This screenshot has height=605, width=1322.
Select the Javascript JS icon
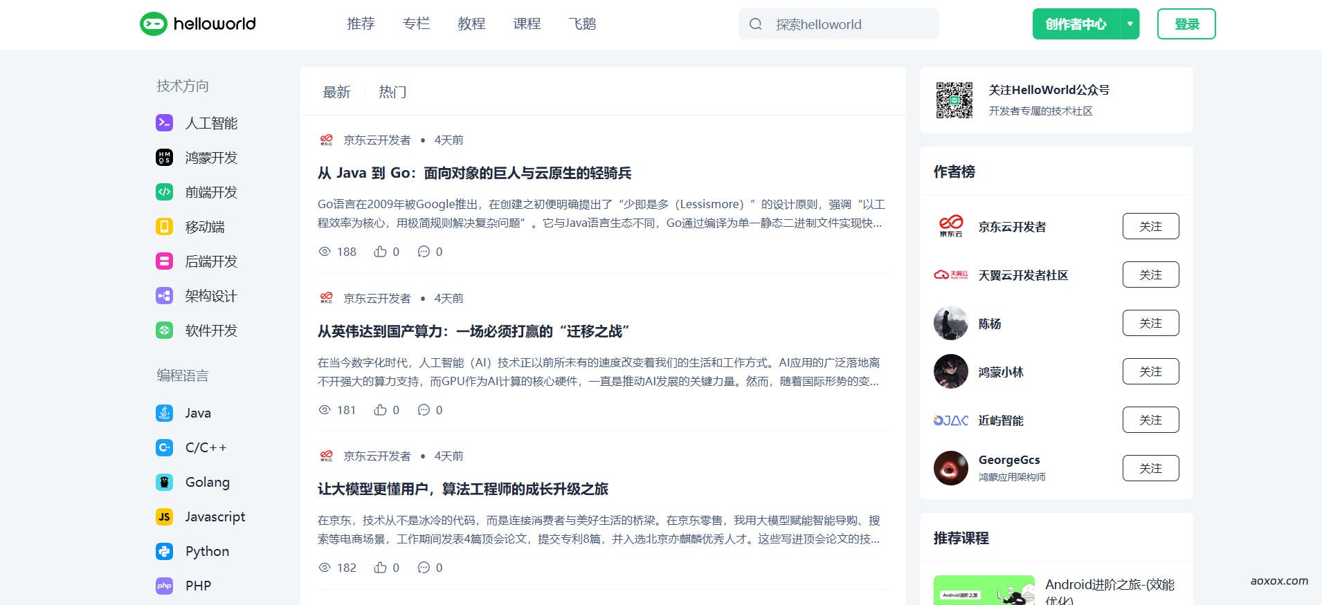click(164, 516)
